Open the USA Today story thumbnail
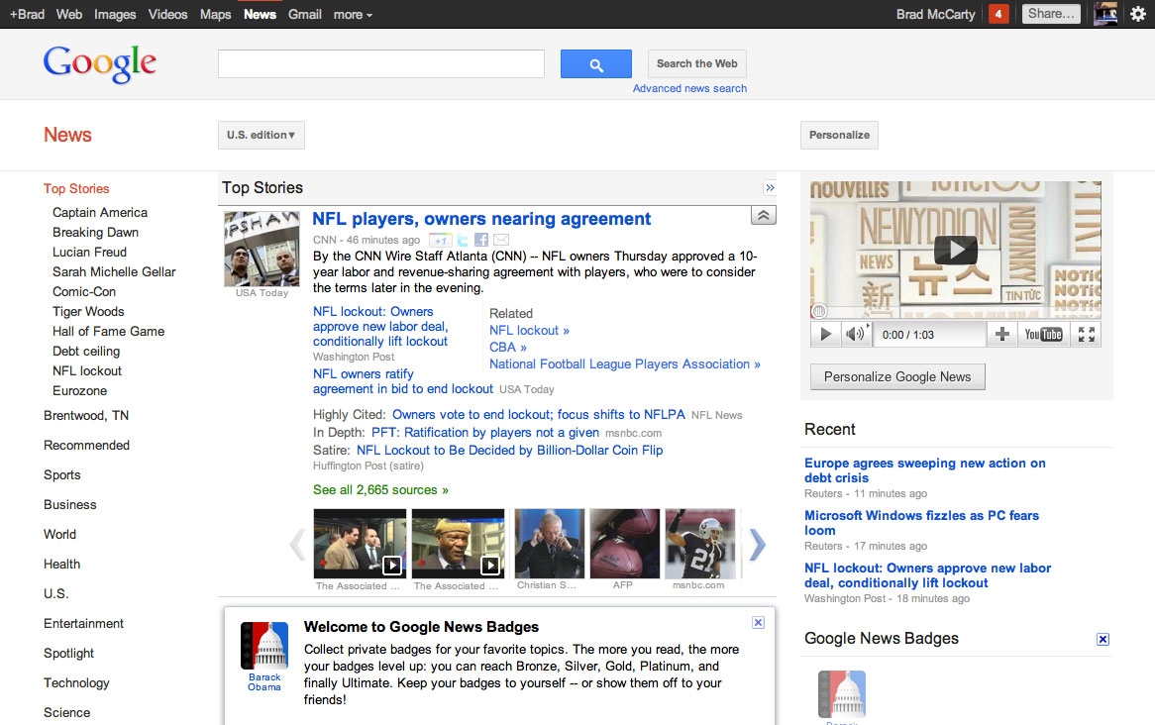Screen dimensions: 1155x725 (262, 249)
